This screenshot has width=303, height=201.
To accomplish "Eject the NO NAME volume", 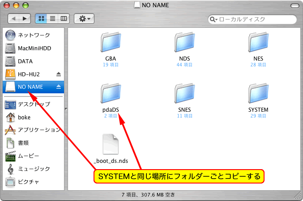I will pos(59,87).
